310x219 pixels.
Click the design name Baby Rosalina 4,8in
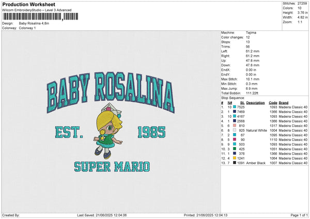34,23
